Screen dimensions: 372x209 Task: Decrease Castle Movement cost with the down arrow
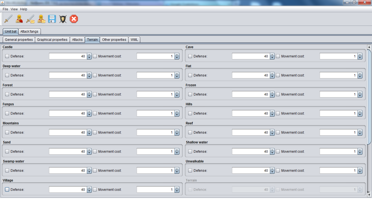tap(177, 58)
